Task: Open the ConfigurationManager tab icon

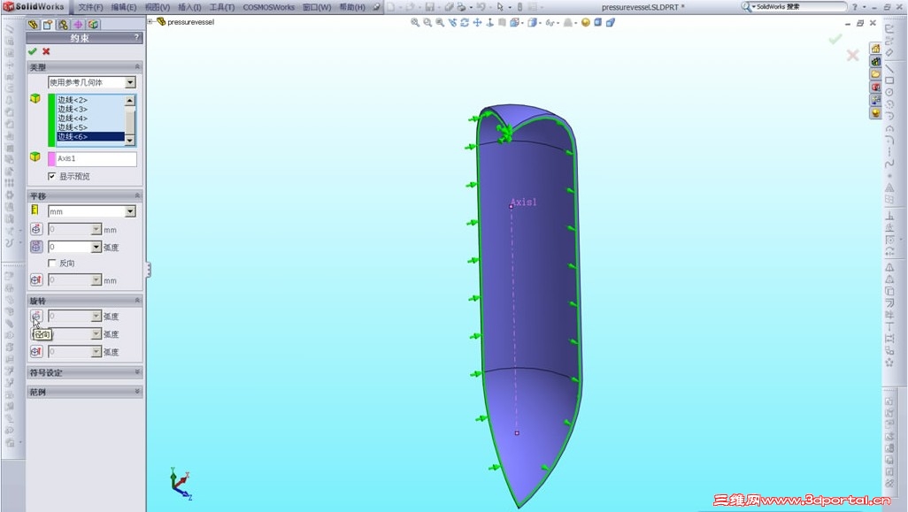Action: 63,25
